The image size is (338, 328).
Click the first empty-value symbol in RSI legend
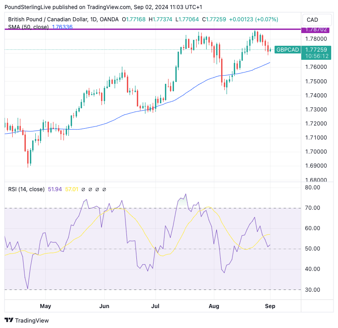click(84, 189)
